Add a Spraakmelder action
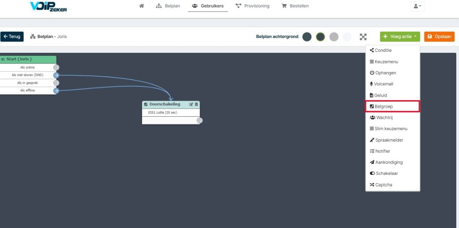The width and height of the screenshot is (459, 228). coord(393,140)
